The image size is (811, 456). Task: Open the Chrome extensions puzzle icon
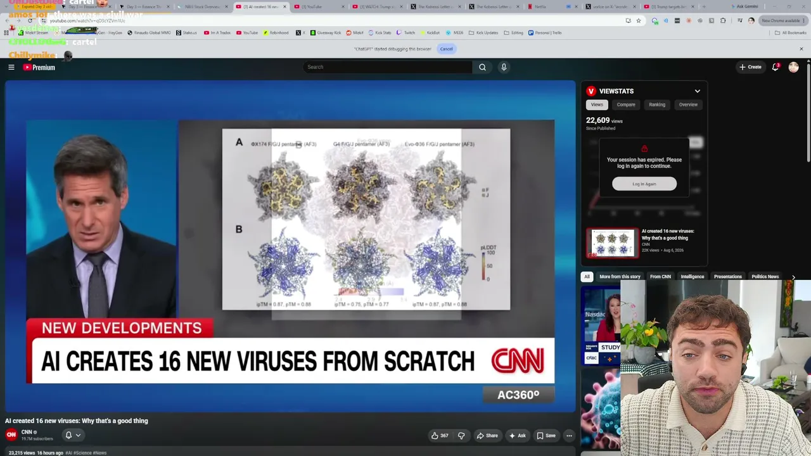[x=722, y=21]
